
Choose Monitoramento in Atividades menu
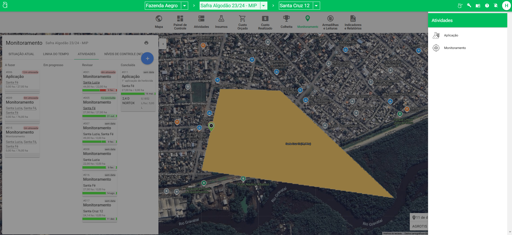(x=455, y=48)
